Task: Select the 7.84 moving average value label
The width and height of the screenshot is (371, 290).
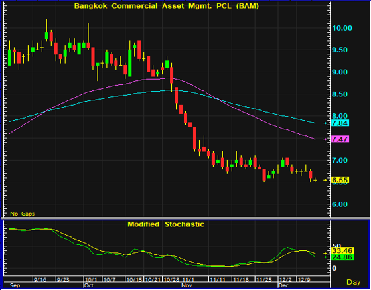Action: click(340, 123)
